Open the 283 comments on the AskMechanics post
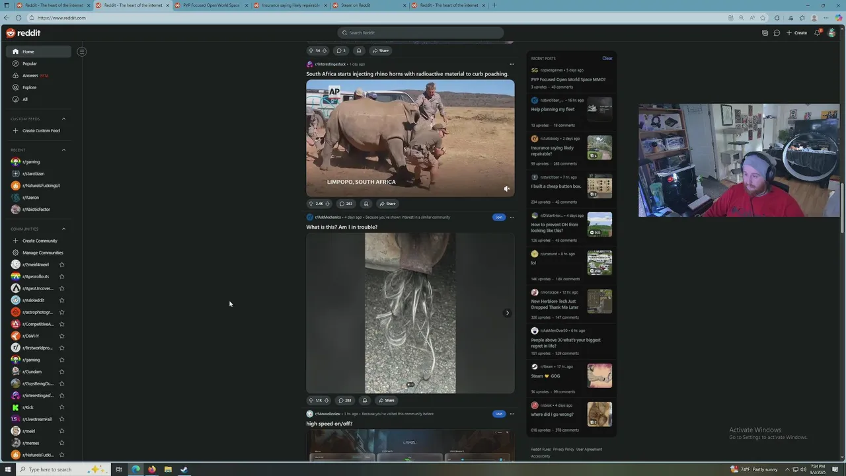Screen dimensions: 846x476 [x=345, y=400]
